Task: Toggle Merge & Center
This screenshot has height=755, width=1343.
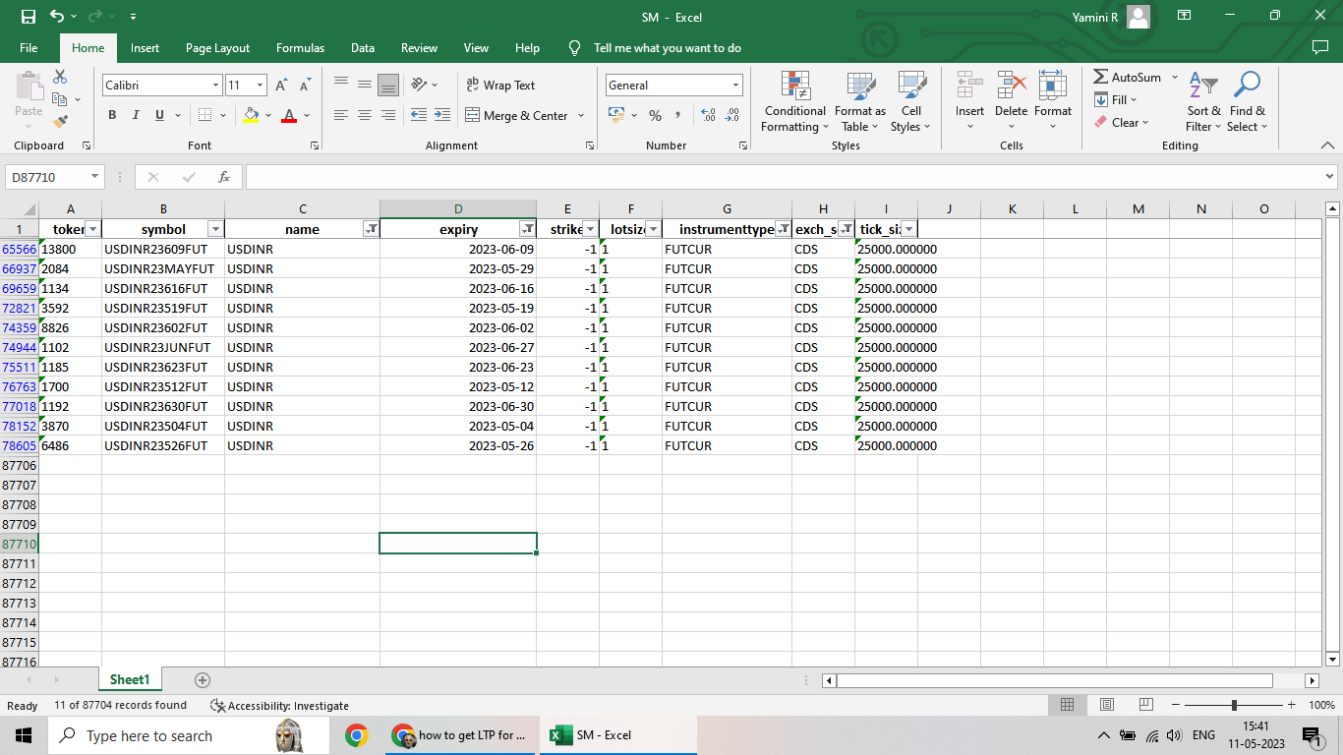Action: (x=516, y=115)
